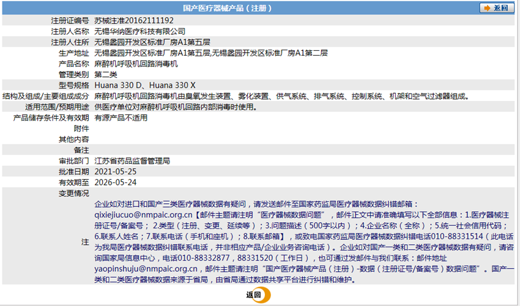Image resolution: width=520 pixels, height=306 pixels.
Task: Click the 返回 button at top right
Action: [497, 8]
